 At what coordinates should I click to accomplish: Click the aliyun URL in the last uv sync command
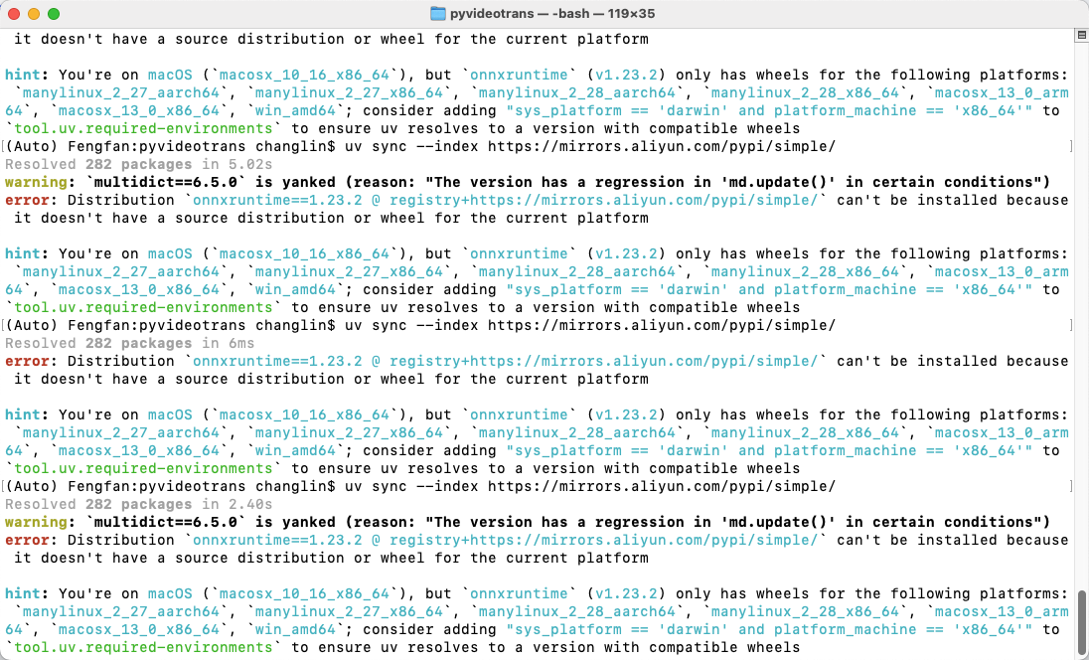[x=661, y=486]
